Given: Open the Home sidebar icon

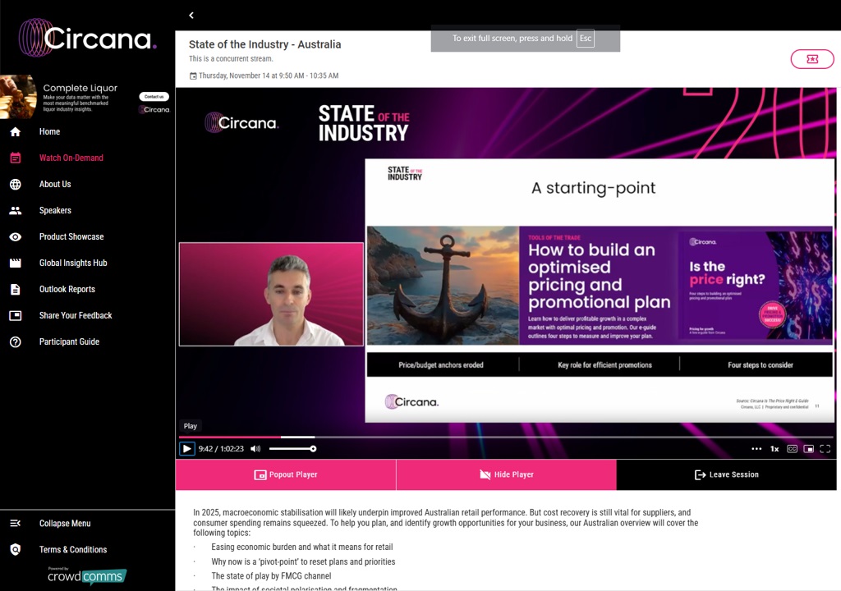Looking at the screenshot, I should pyautogui.click(x=16, y=131).
